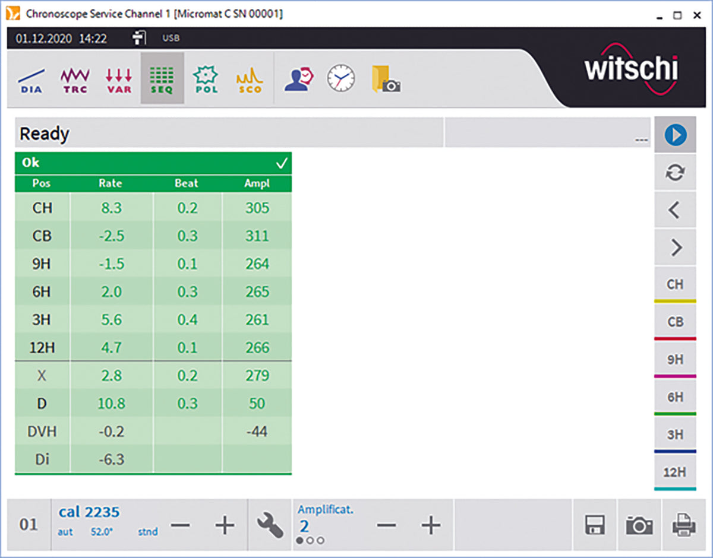Click the user profile icon

click(x=298, y=79)
